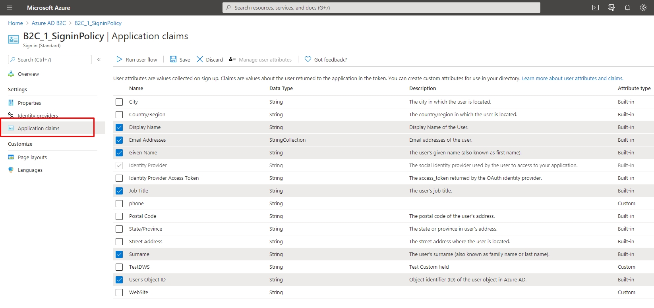Screen dimensions: 654x308
Task: Navigate to Azure AD B2C breadcrumb
Action: click(48, 23)
